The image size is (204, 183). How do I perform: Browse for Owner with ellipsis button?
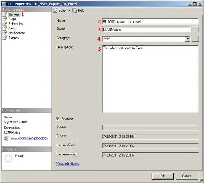click(195, 30)
